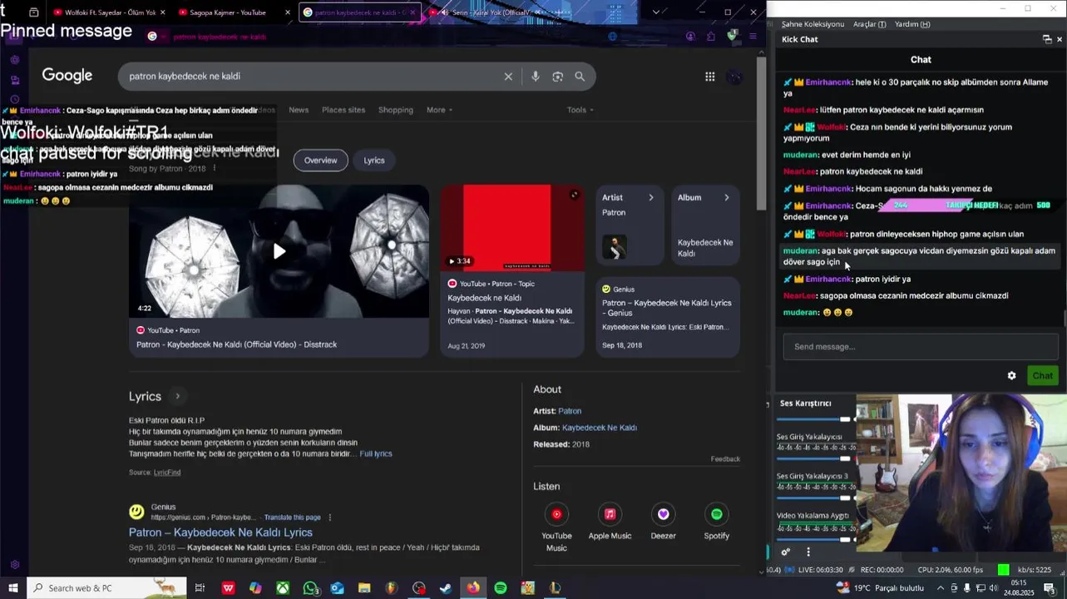
Task: Select the News search filter
Action: (x=299, y=110)
